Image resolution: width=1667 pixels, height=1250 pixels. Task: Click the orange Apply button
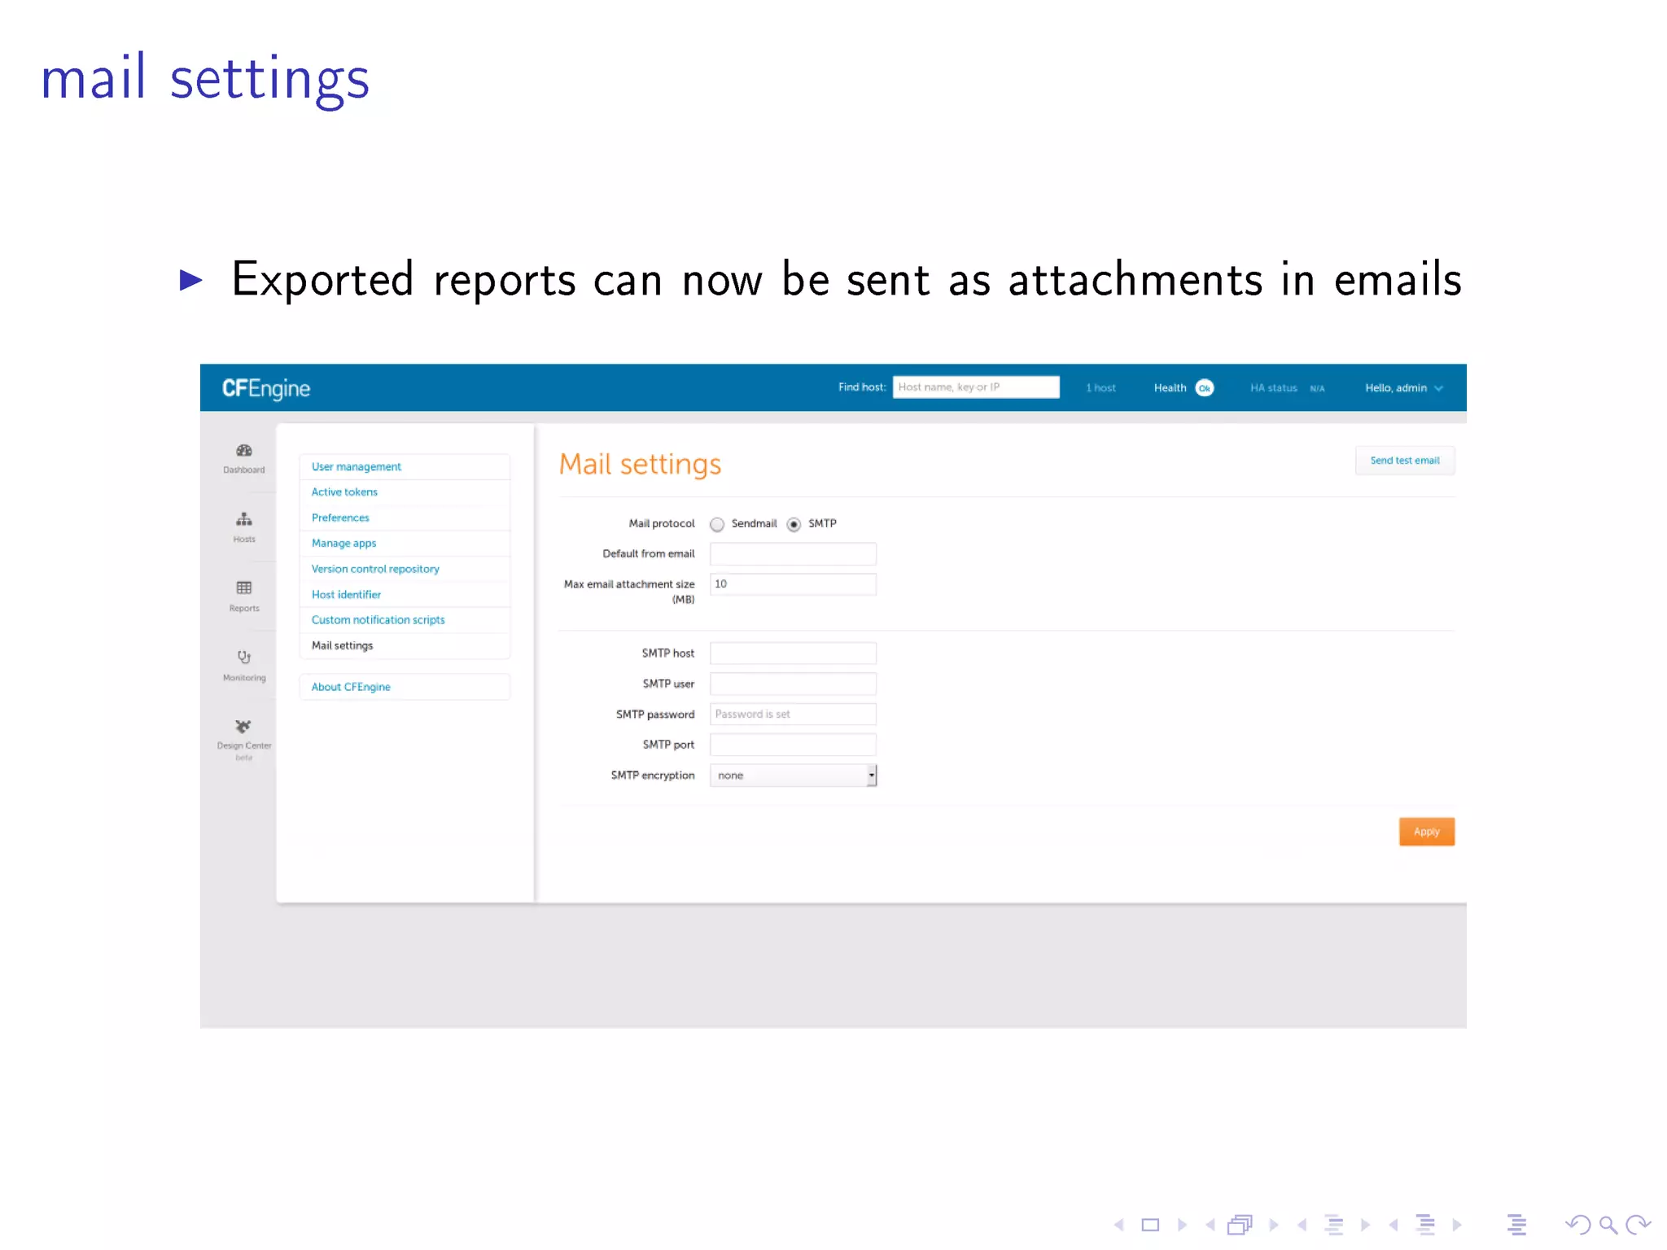click(x=1427, y=832)
